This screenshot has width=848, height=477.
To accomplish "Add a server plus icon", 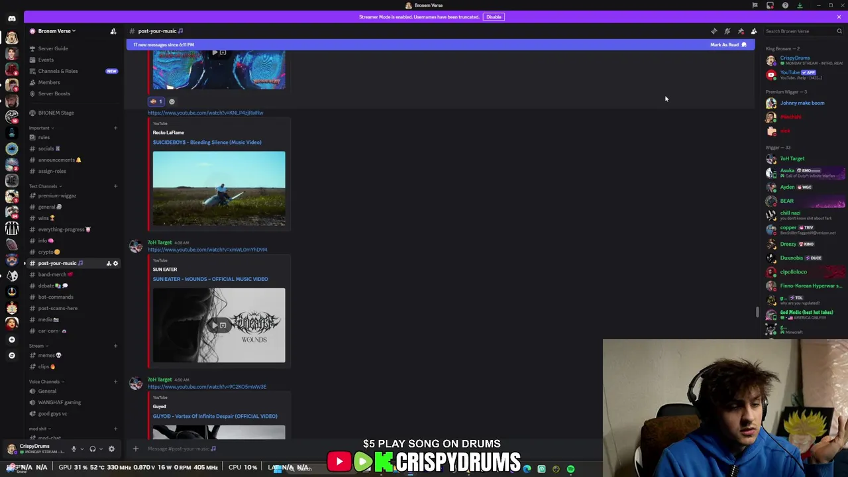I will coord(11,339).
